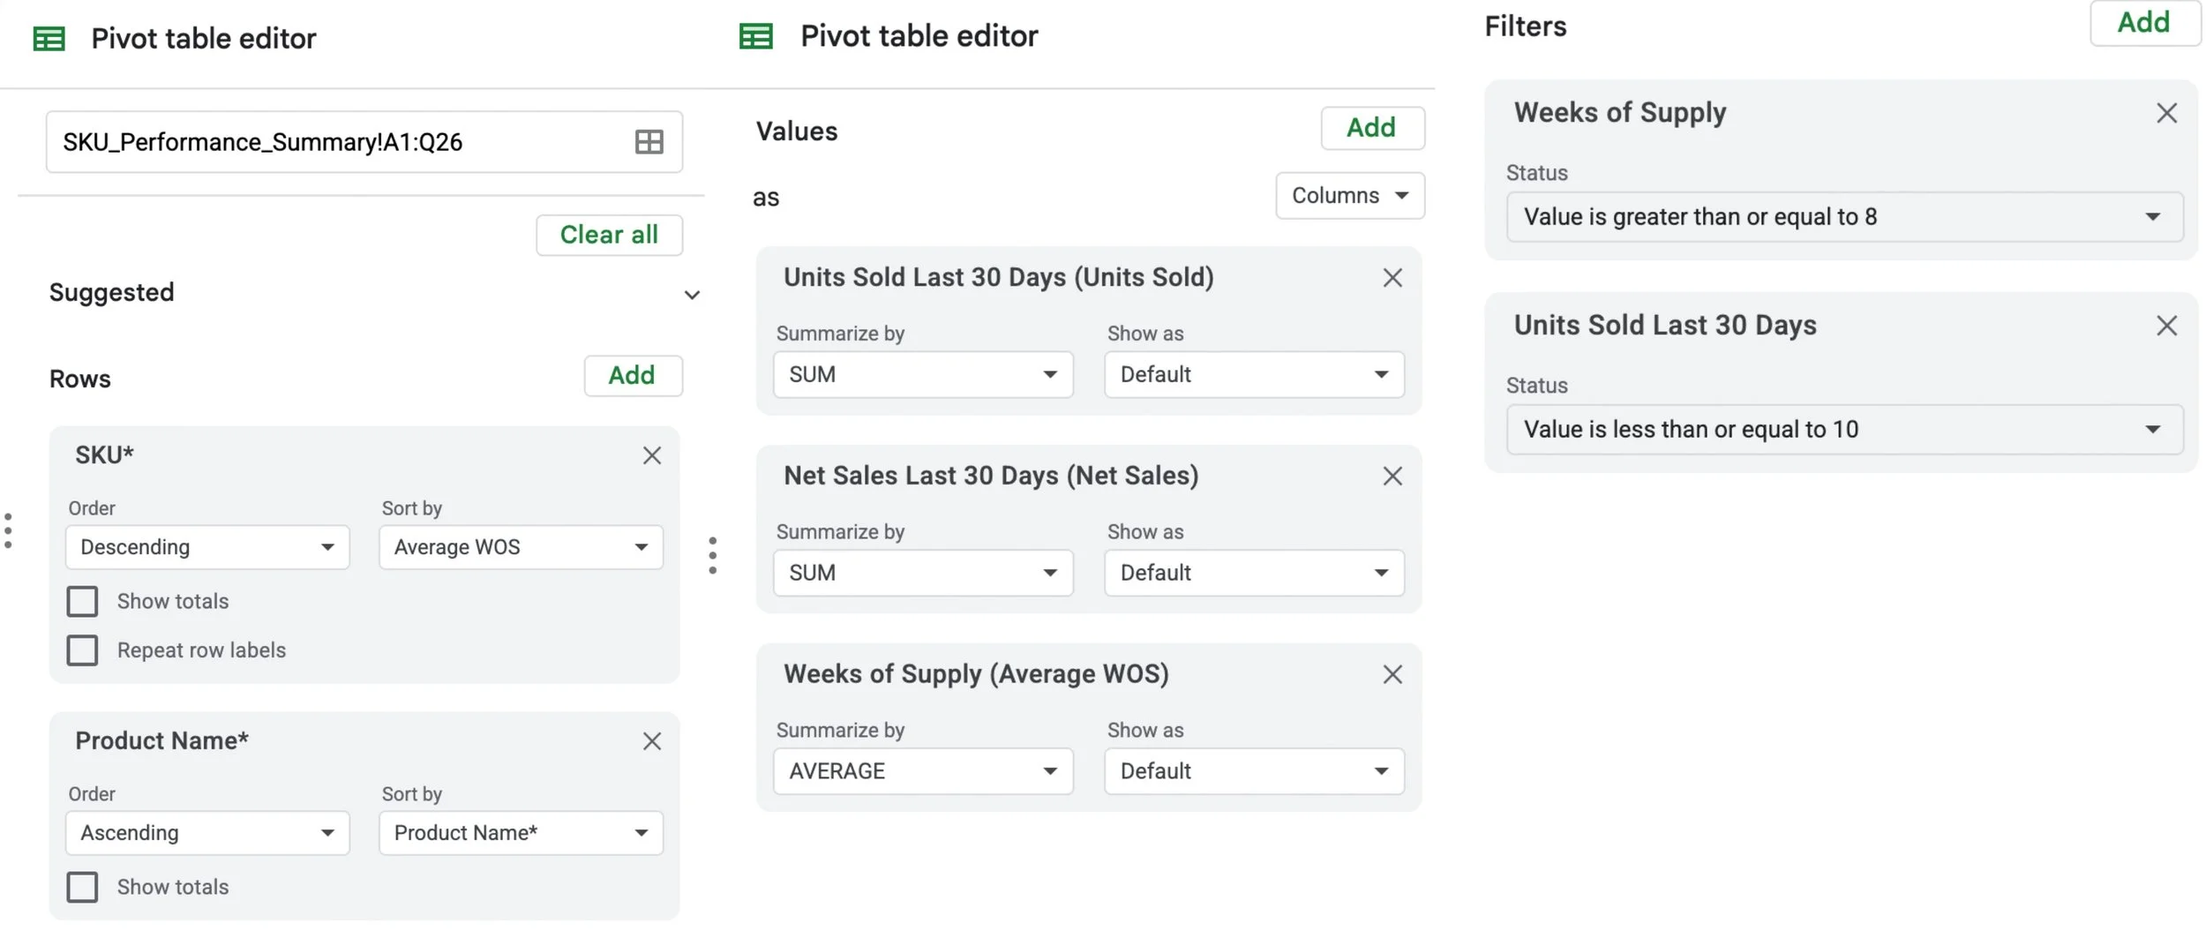This screenshot has height=931, width=2206.
Task: Add a new Rows field
Action: [632, 376]
